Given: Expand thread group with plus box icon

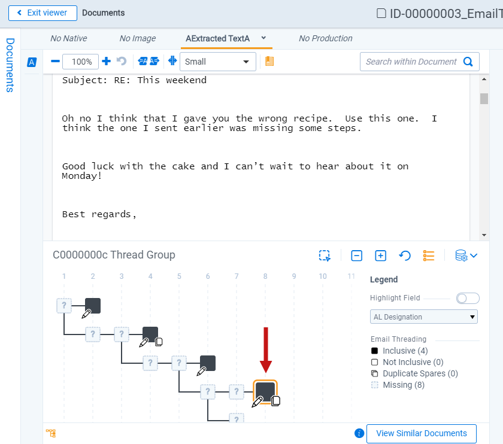Looking at the screenshot, I should coord(380,256).
